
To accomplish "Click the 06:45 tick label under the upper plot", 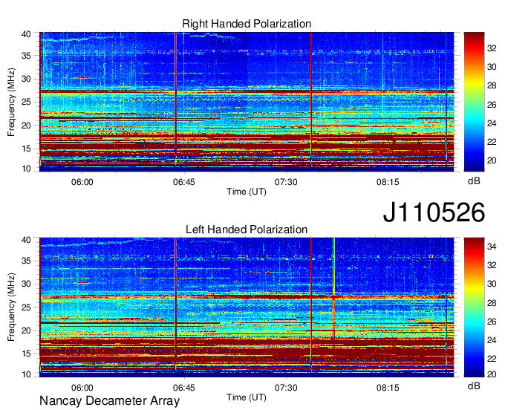I will [184, 182].
